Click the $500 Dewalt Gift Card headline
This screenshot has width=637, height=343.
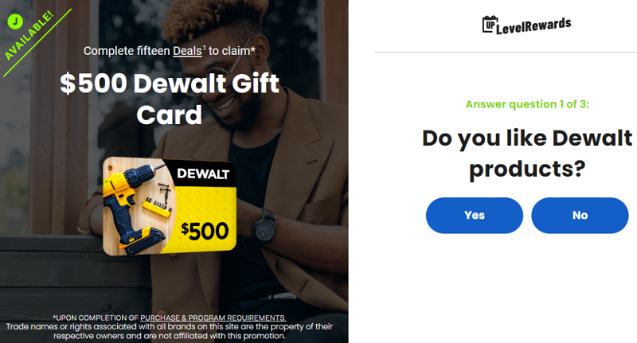170,99
